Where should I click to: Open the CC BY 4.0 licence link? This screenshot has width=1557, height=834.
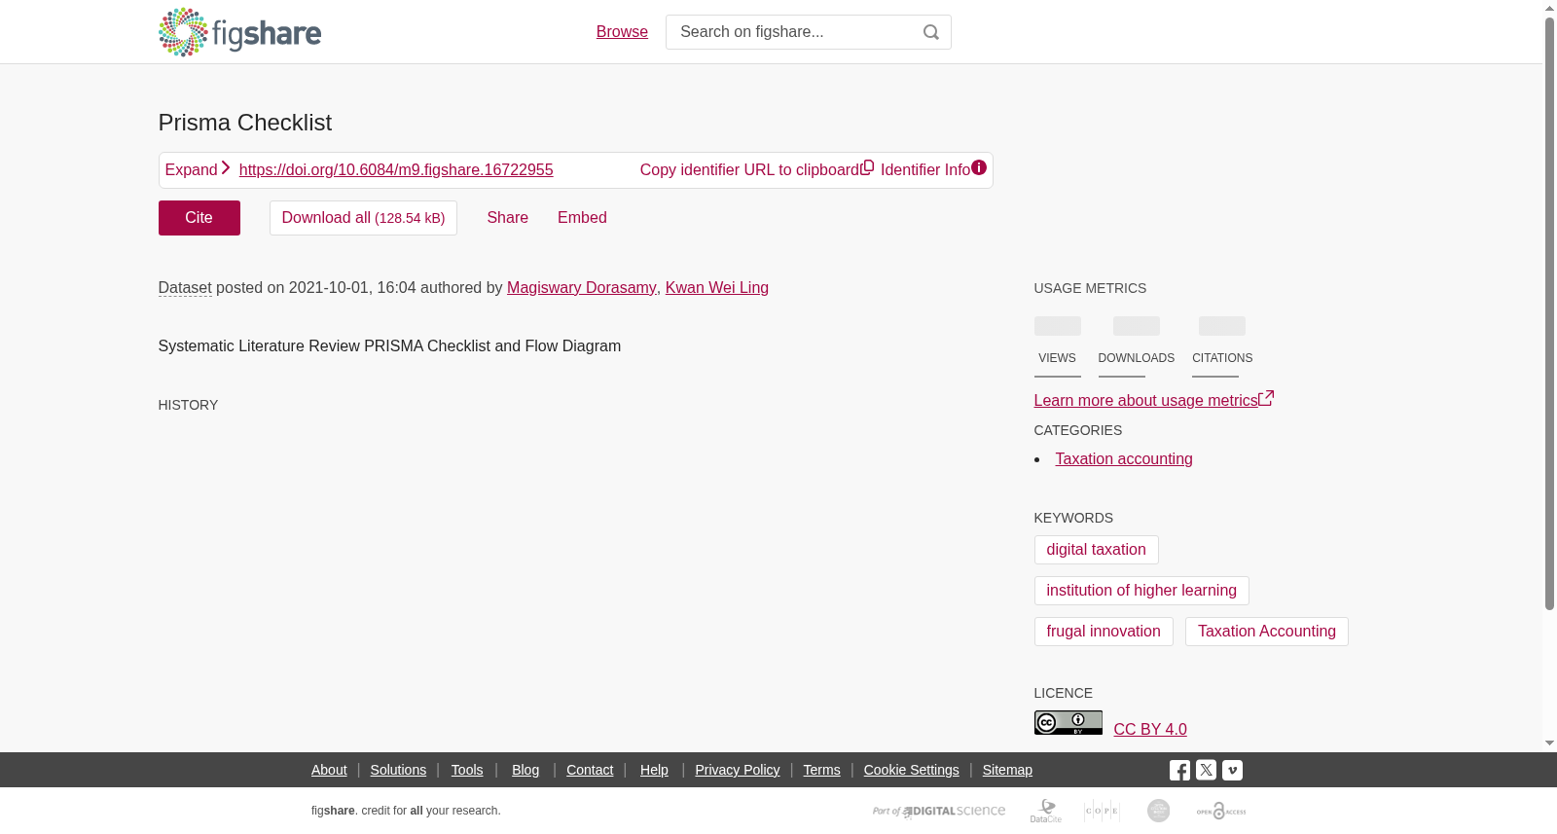[x=1150, y=730]
